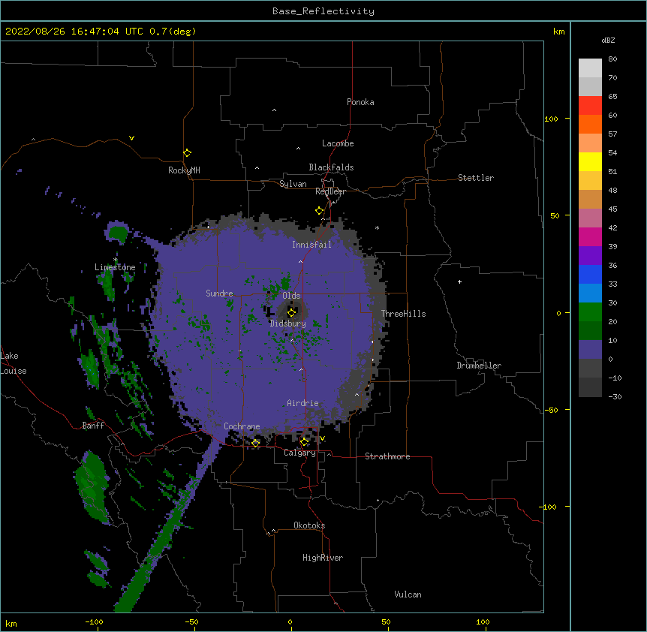Click the yellow marker south of RedDeer
Image resolution: width=647 pixels, height=632 pixels.
[319, 211]
